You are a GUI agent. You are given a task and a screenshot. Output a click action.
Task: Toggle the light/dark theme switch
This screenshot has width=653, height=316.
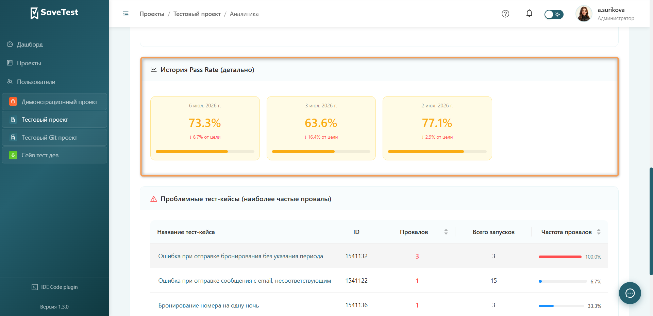(554, 14)
